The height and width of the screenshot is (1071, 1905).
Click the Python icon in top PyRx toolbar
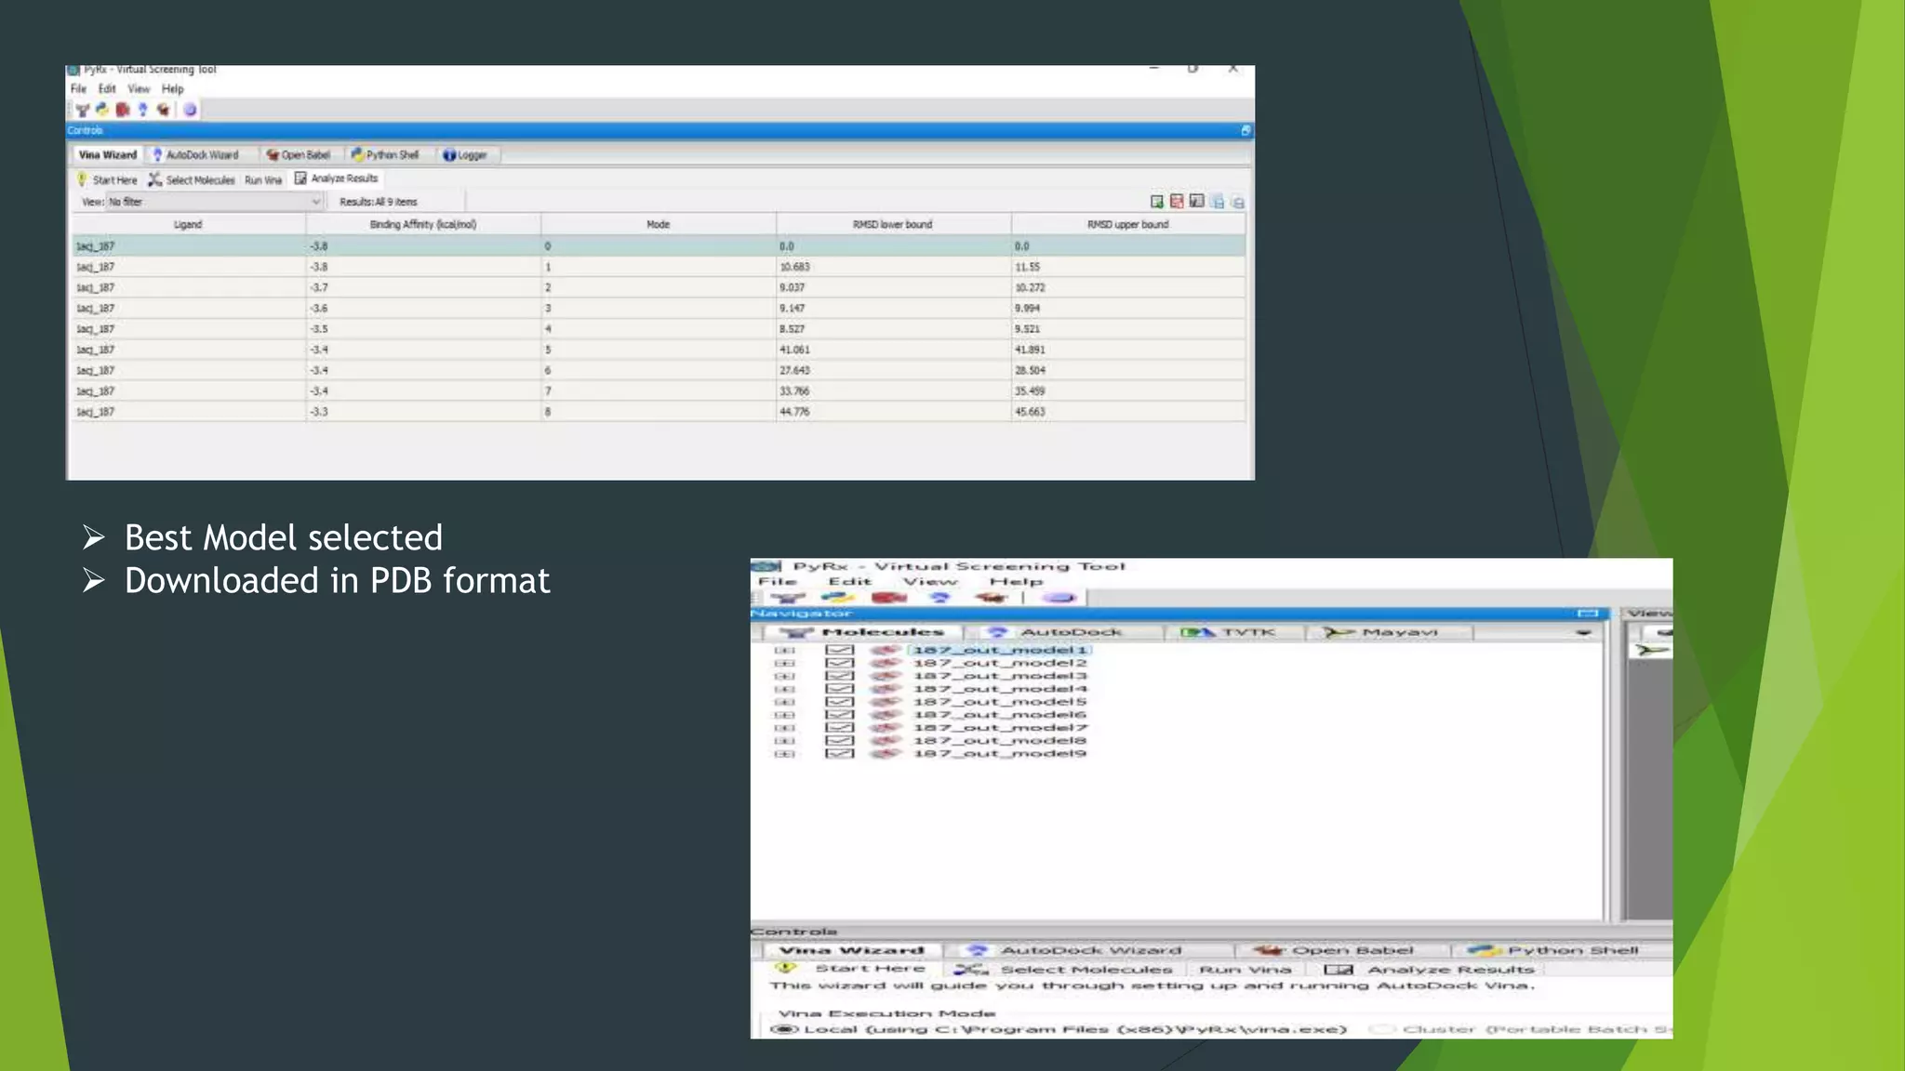point(102,110)
